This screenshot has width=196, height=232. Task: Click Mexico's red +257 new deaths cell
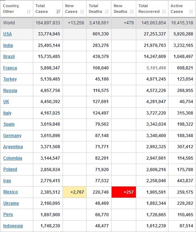tap(124, 192)
